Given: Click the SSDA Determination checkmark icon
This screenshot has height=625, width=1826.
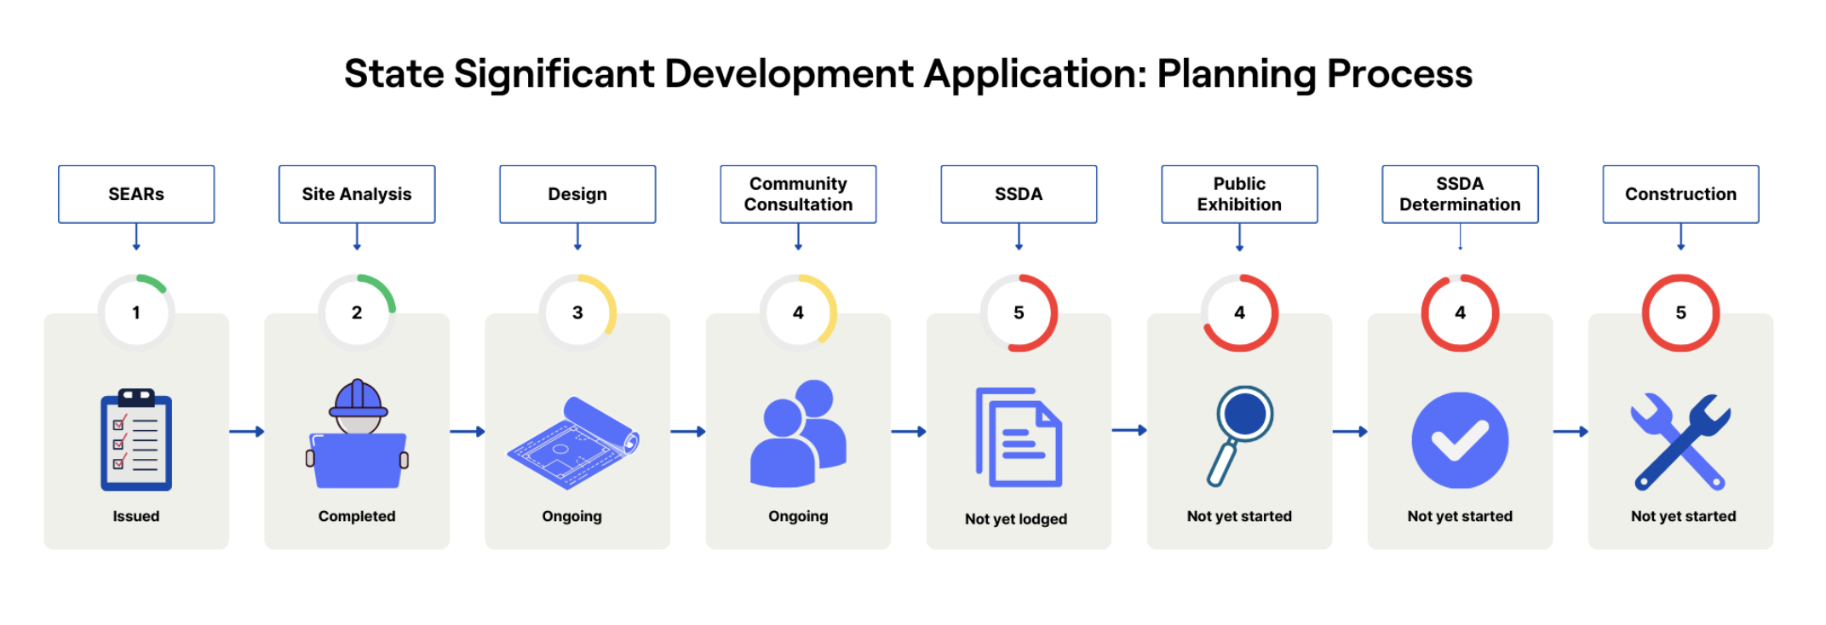Looking at the screenshot, I should [1460, 440].
